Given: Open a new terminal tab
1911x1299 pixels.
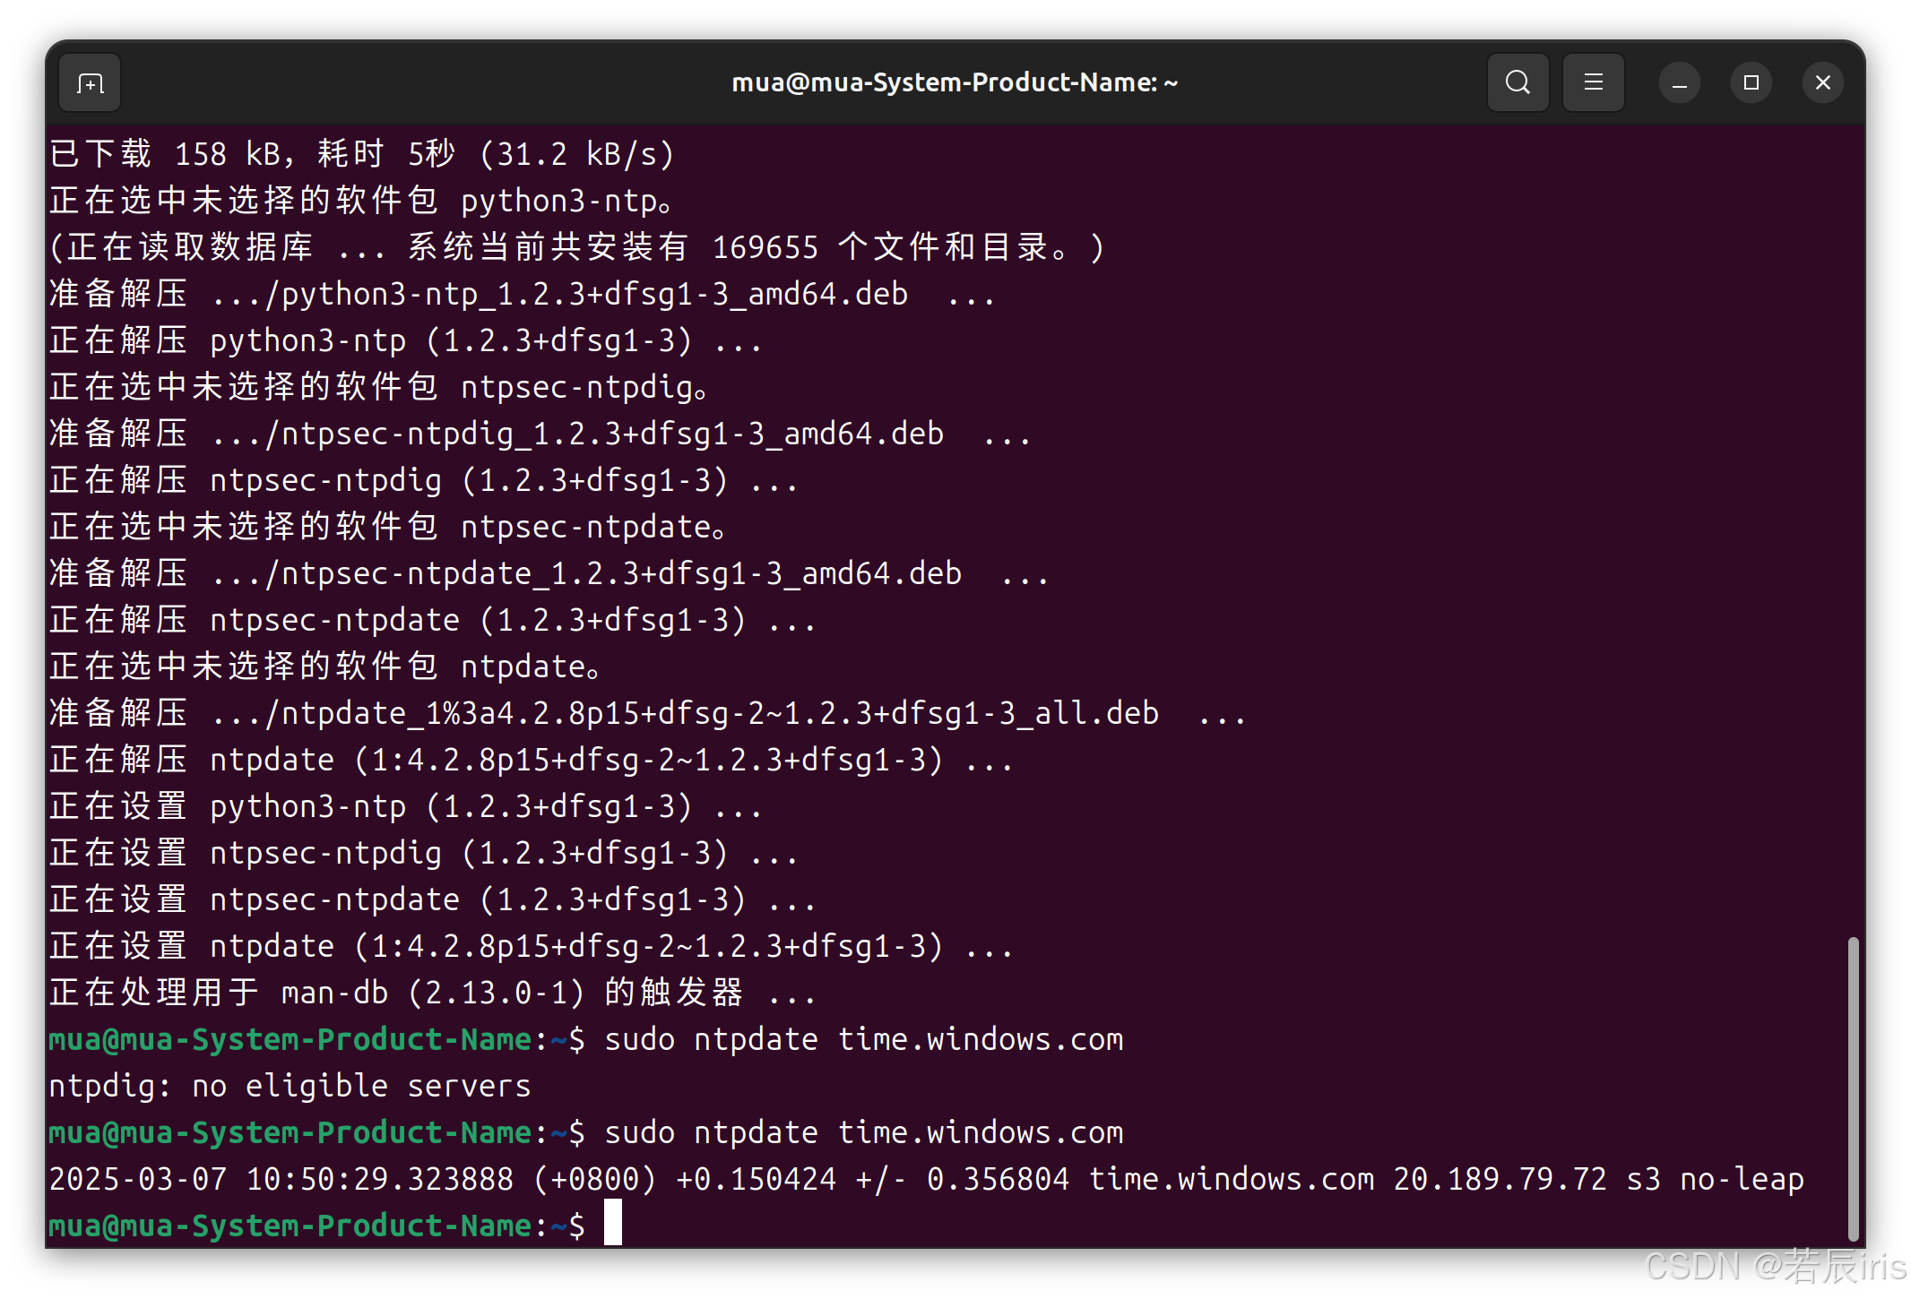Looking at the screenshot, I should click(x=90, y=83).
